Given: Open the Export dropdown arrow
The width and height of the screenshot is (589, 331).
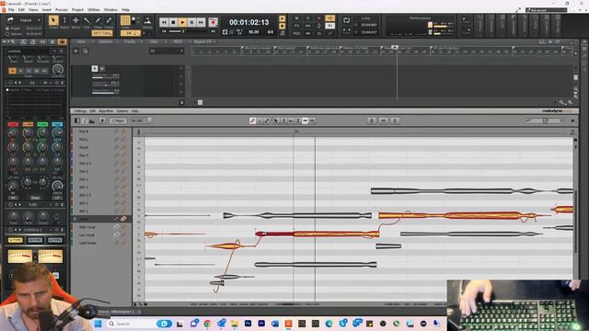Looking at the screenshot, I should pyautogui.click(x=39, y=20).
